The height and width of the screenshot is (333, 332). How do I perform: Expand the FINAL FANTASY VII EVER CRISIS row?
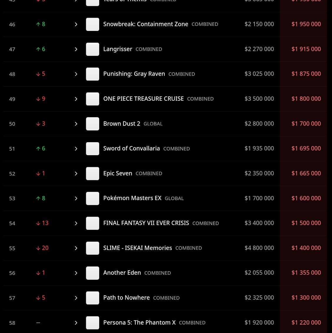[76, 223]
